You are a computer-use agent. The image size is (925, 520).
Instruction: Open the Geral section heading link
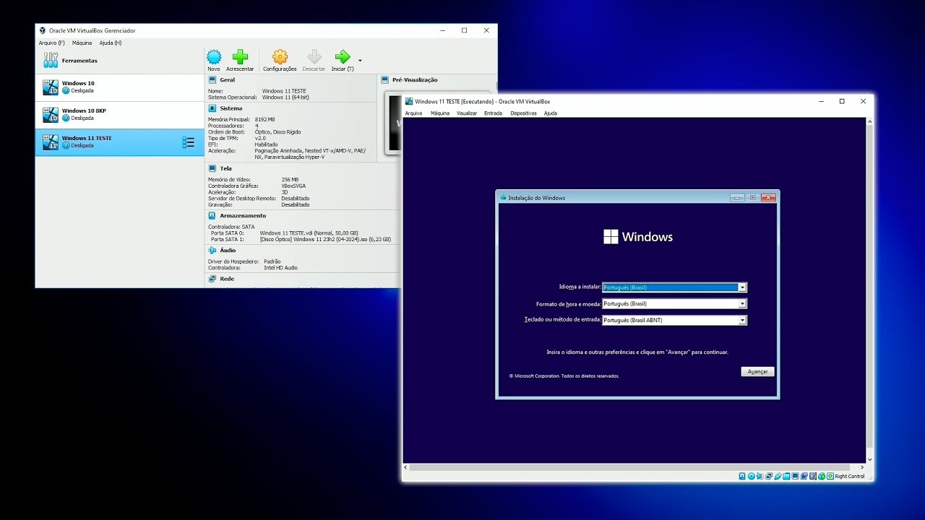click(x=227, y=80)
